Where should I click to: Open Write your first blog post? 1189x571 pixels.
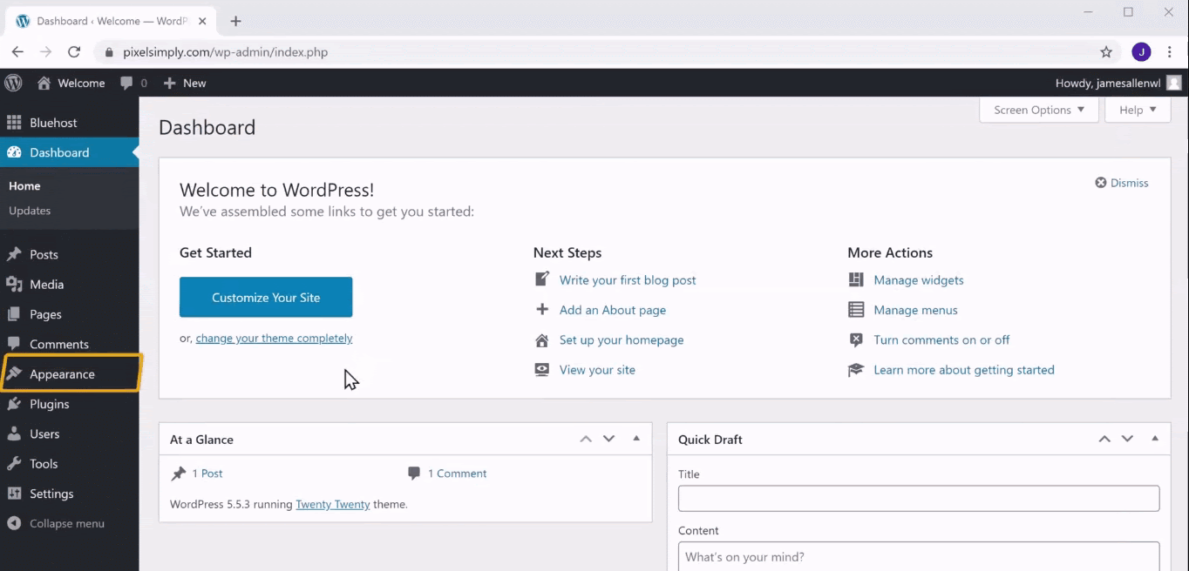[x=628, y=279]
